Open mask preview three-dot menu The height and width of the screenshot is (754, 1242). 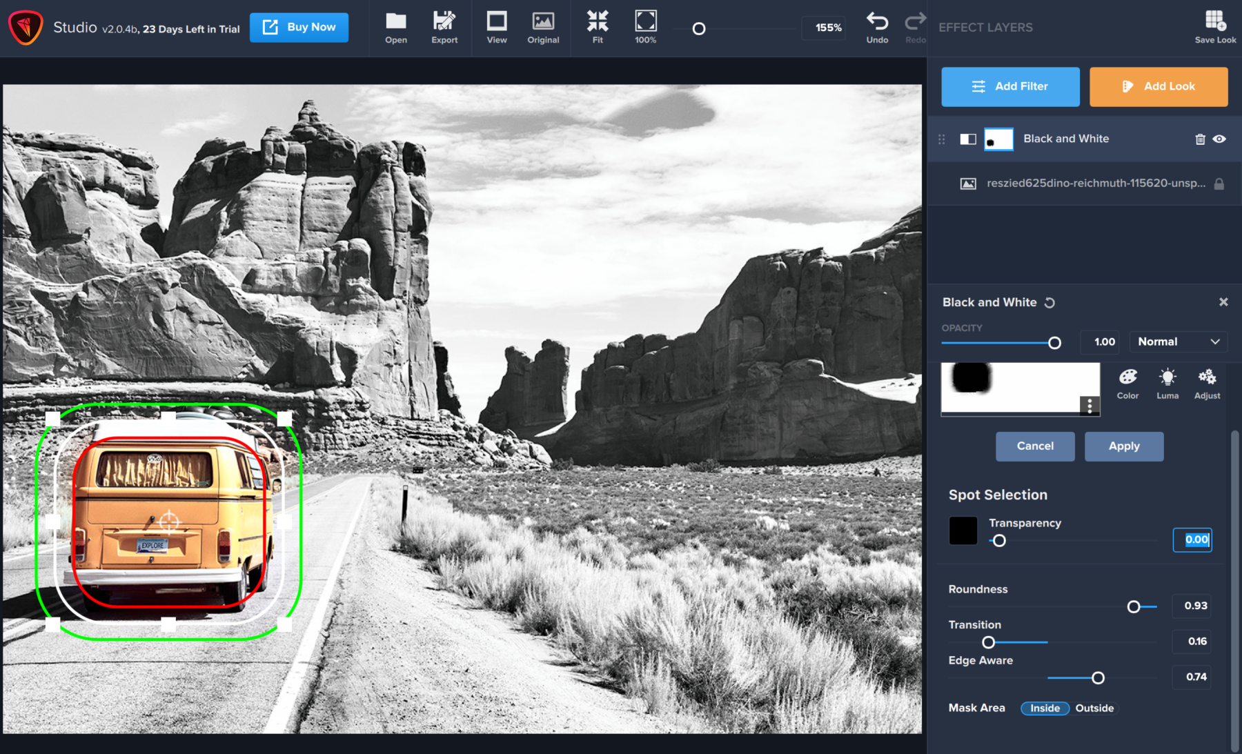coord(1090,406)
